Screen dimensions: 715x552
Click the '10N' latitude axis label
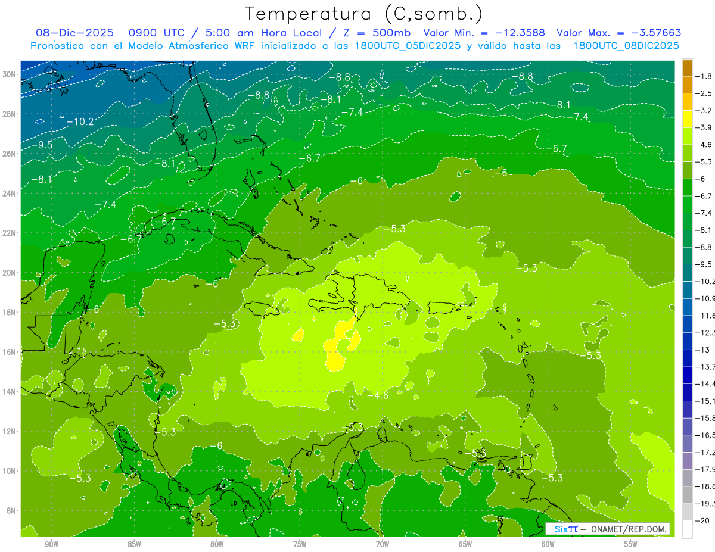(x=9, y=471)
